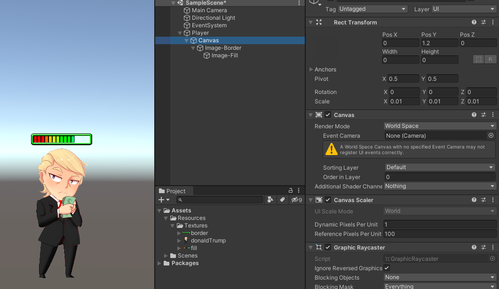This screenshot has height=289, width=499.
Task: Collapse the Rect Transform component
Action: click(310, 22)
